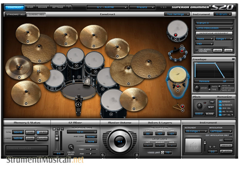Click the Master Bleed knob
239x179 pixels.
(x=71, y=147)
